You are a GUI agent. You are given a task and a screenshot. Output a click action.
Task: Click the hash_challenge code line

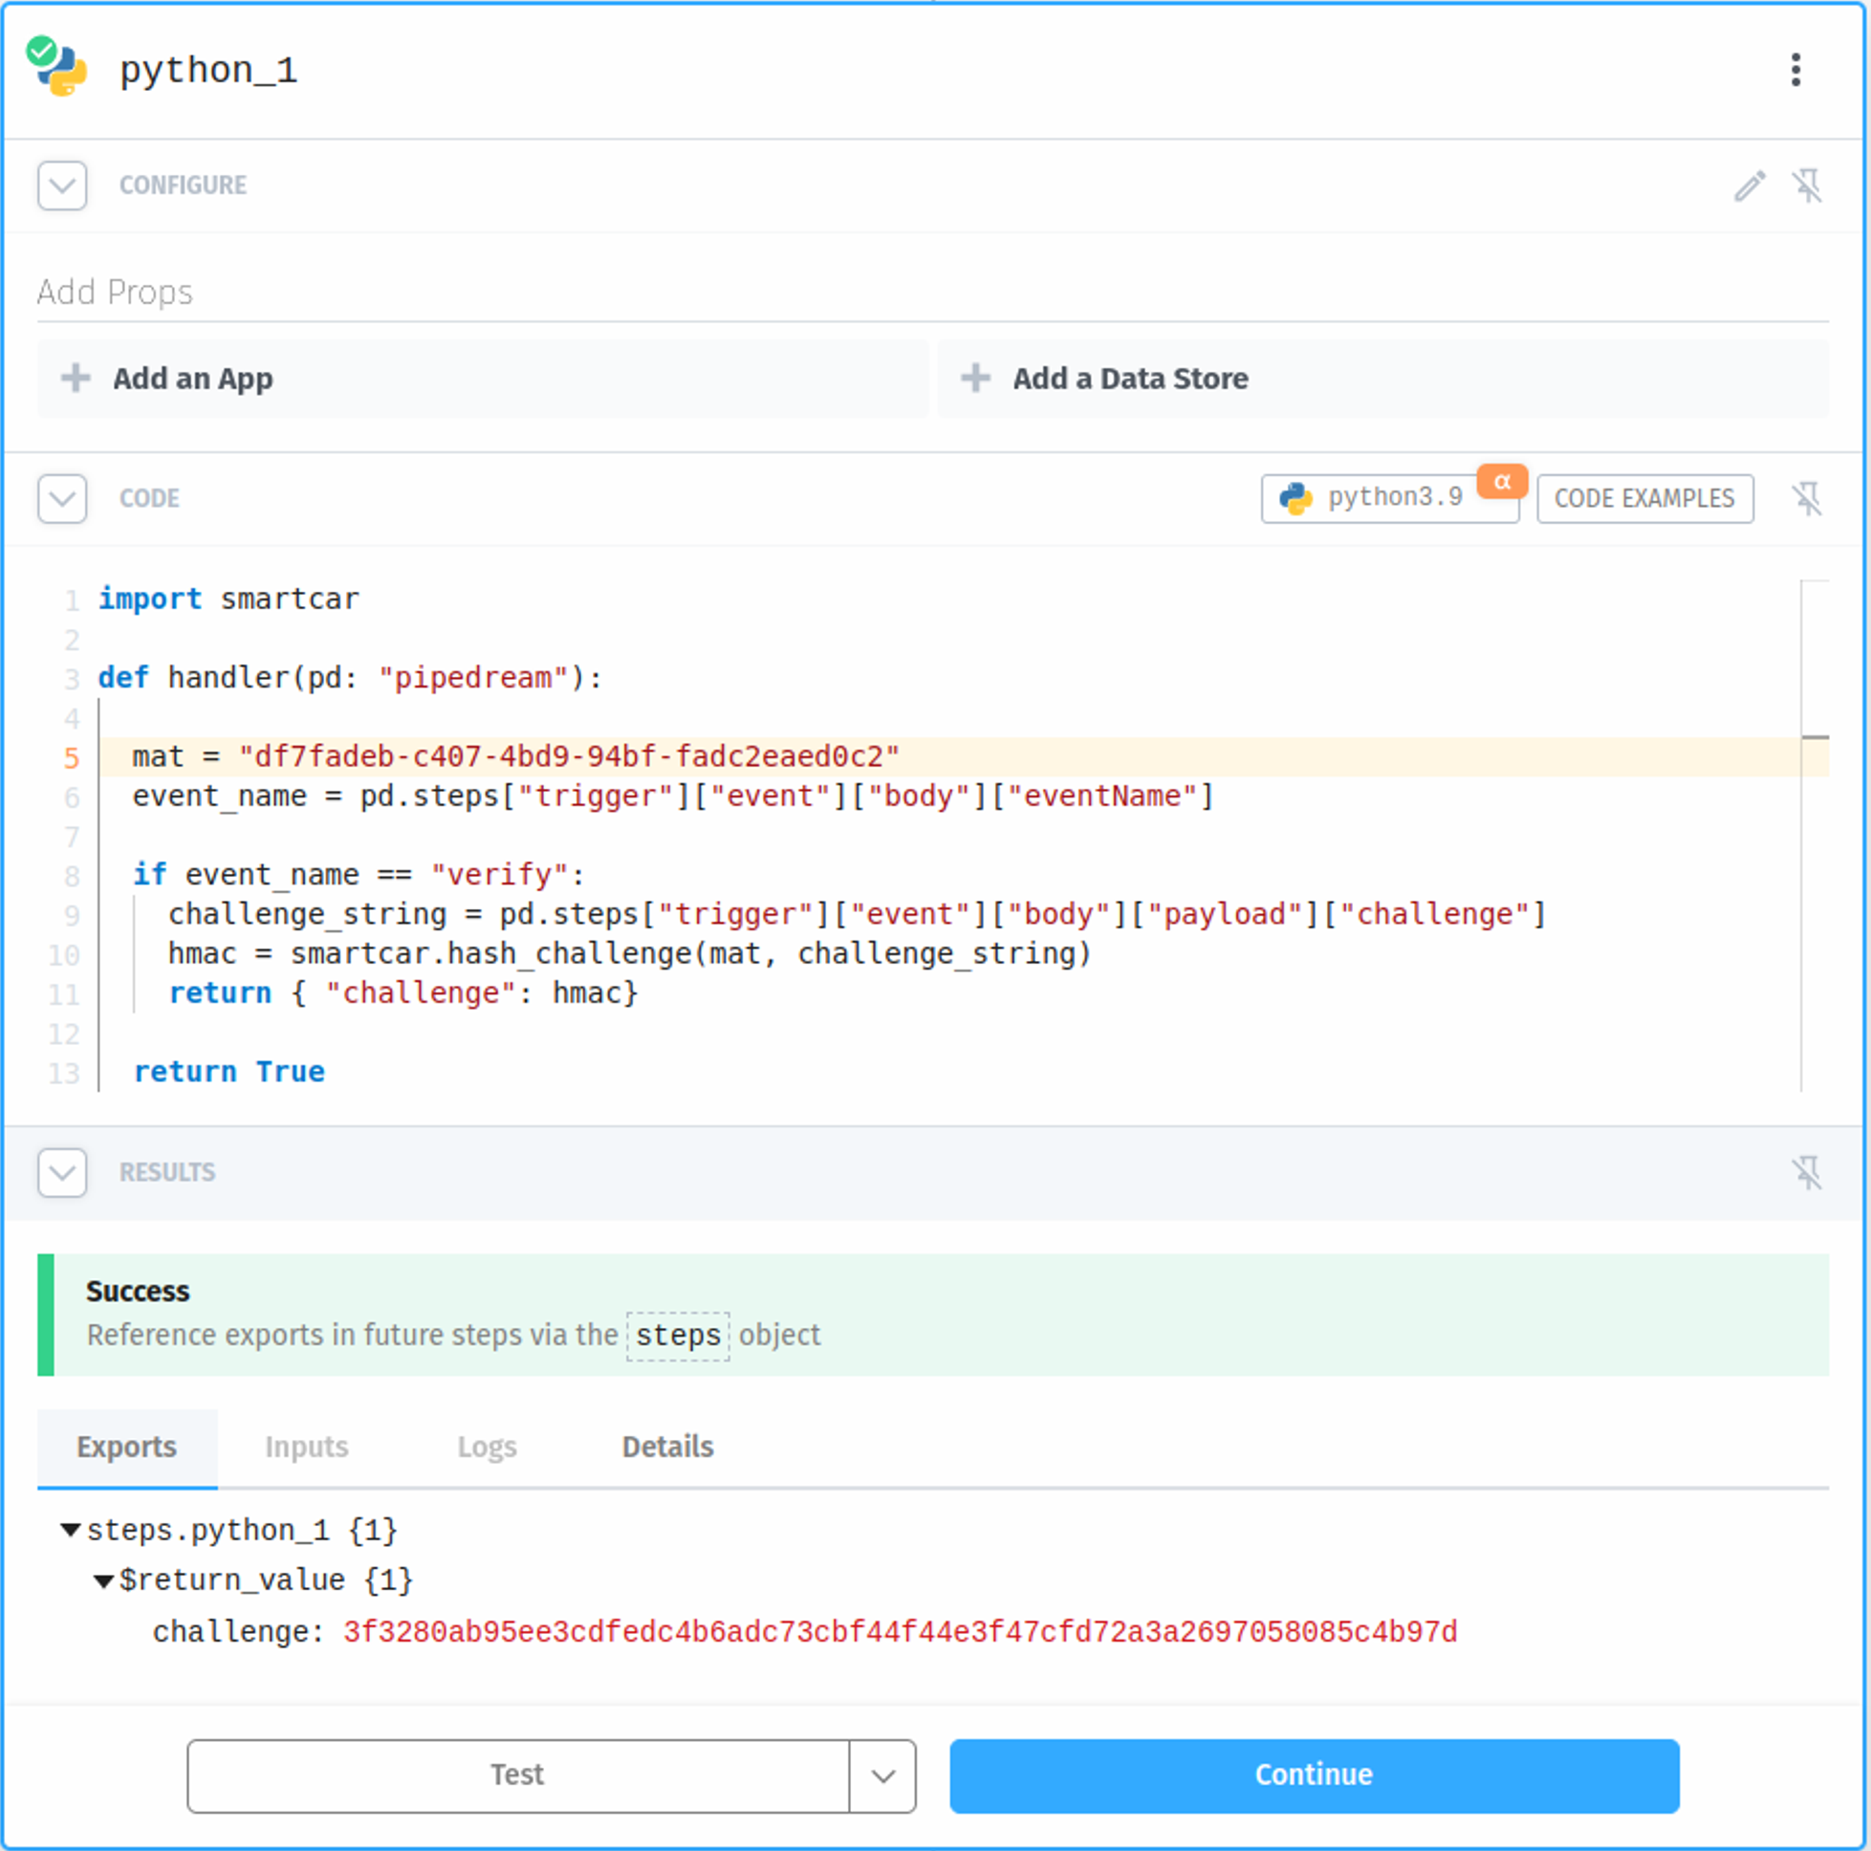(x=629, y=953)
